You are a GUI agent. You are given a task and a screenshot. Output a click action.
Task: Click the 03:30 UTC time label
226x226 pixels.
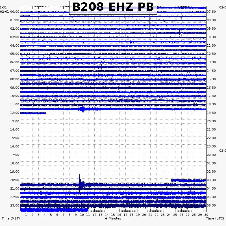pos(211,180)
